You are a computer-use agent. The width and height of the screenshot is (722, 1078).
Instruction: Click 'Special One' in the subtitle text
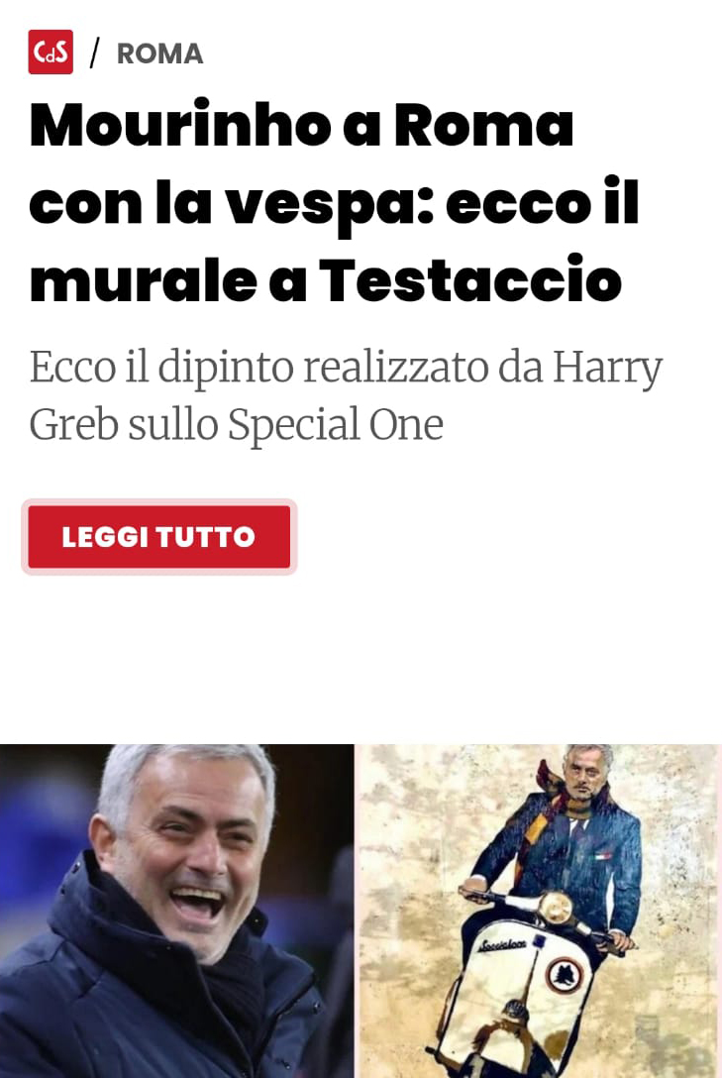click(335, 424)
